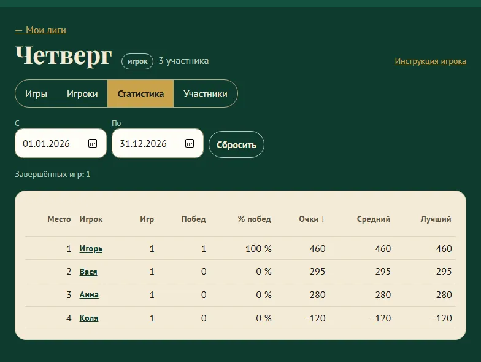Open player profile 'Анна'
The image size is (481, 362).
pyautogui.click(x=89, y=295)
